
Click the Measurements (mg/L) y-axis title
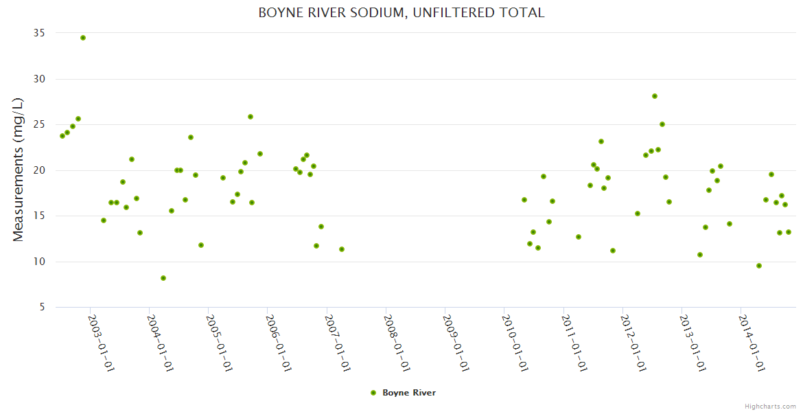[x=19, y=170]
